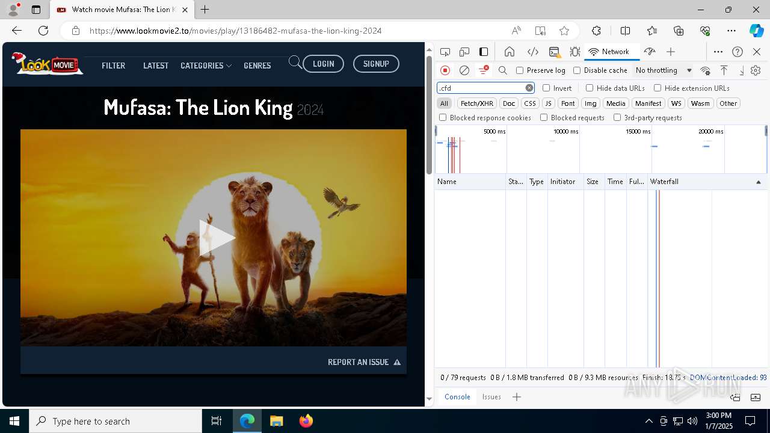
Task: Open Network settings gear icon
Action: tap(756, 70)
